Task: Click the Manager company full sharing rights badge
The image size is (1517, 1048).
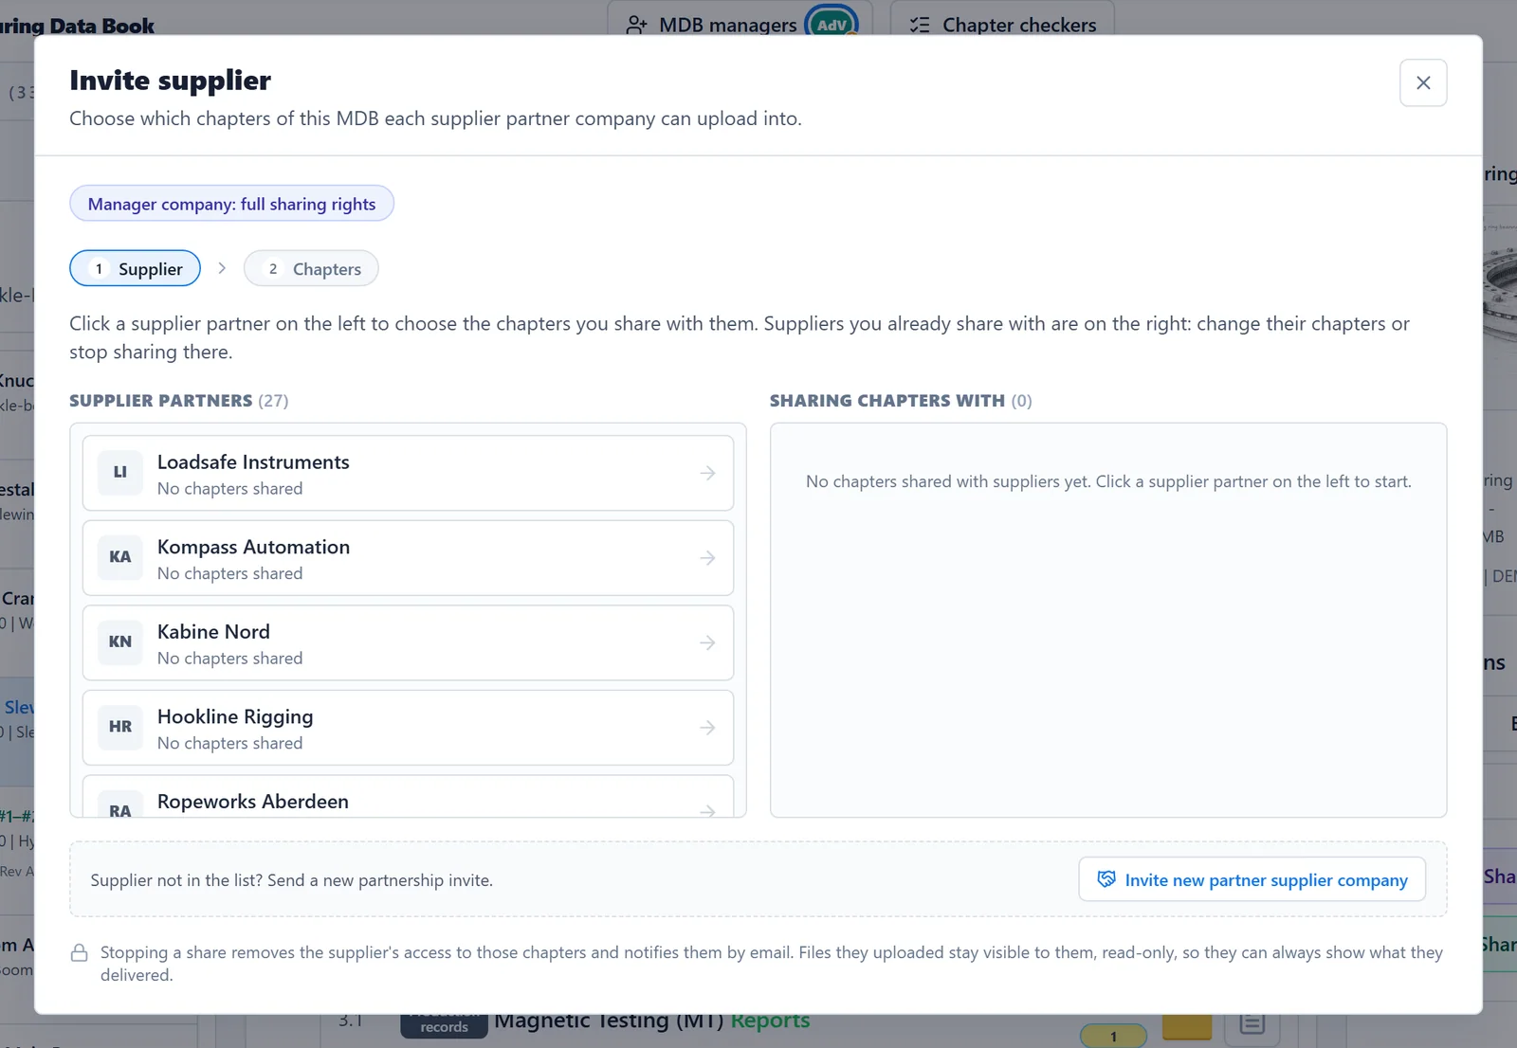Action: (x=231, y=204)
